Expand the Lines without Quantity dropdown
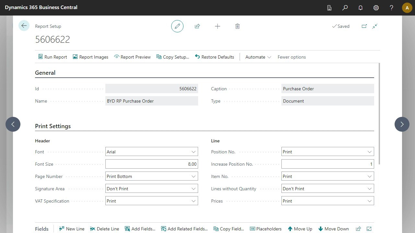The width and height of the screenshot is (415, 233). point(327,189)
